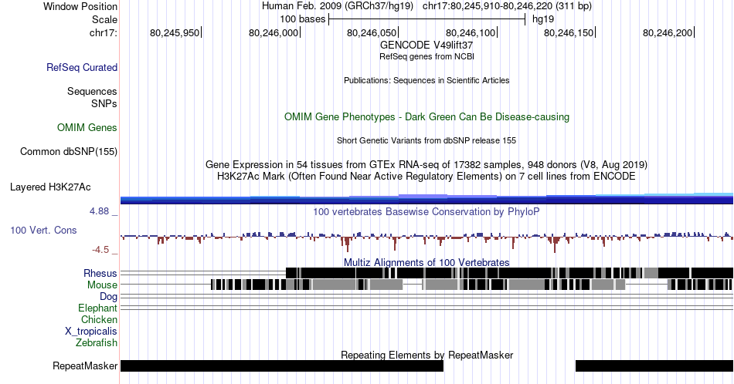The image size is (734, 384).
Task: Click the right RepeatMasker repeat block
Action: (654, 365)
